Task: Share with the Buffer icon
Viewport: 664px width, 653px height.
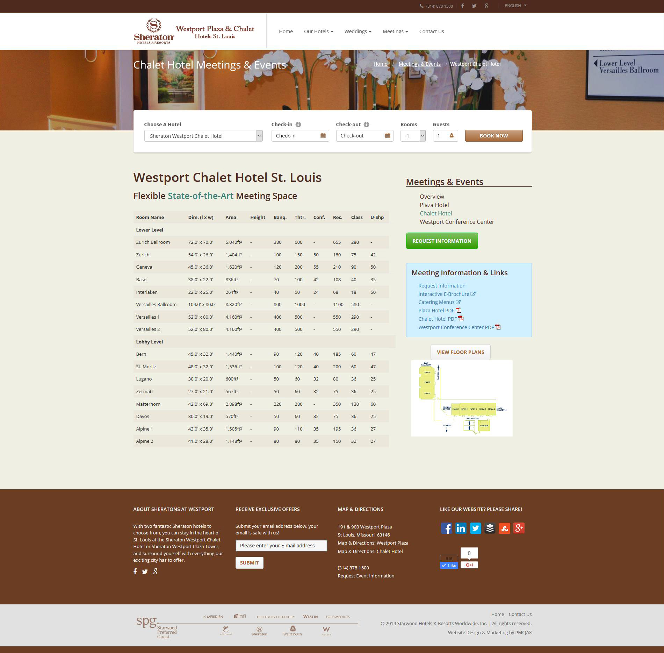Action: click(x=490, y=528)
